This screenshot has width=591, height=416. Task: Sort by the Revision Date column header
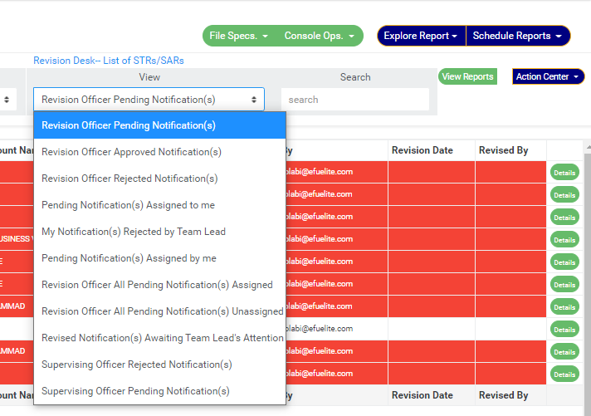tap(422, 150)
